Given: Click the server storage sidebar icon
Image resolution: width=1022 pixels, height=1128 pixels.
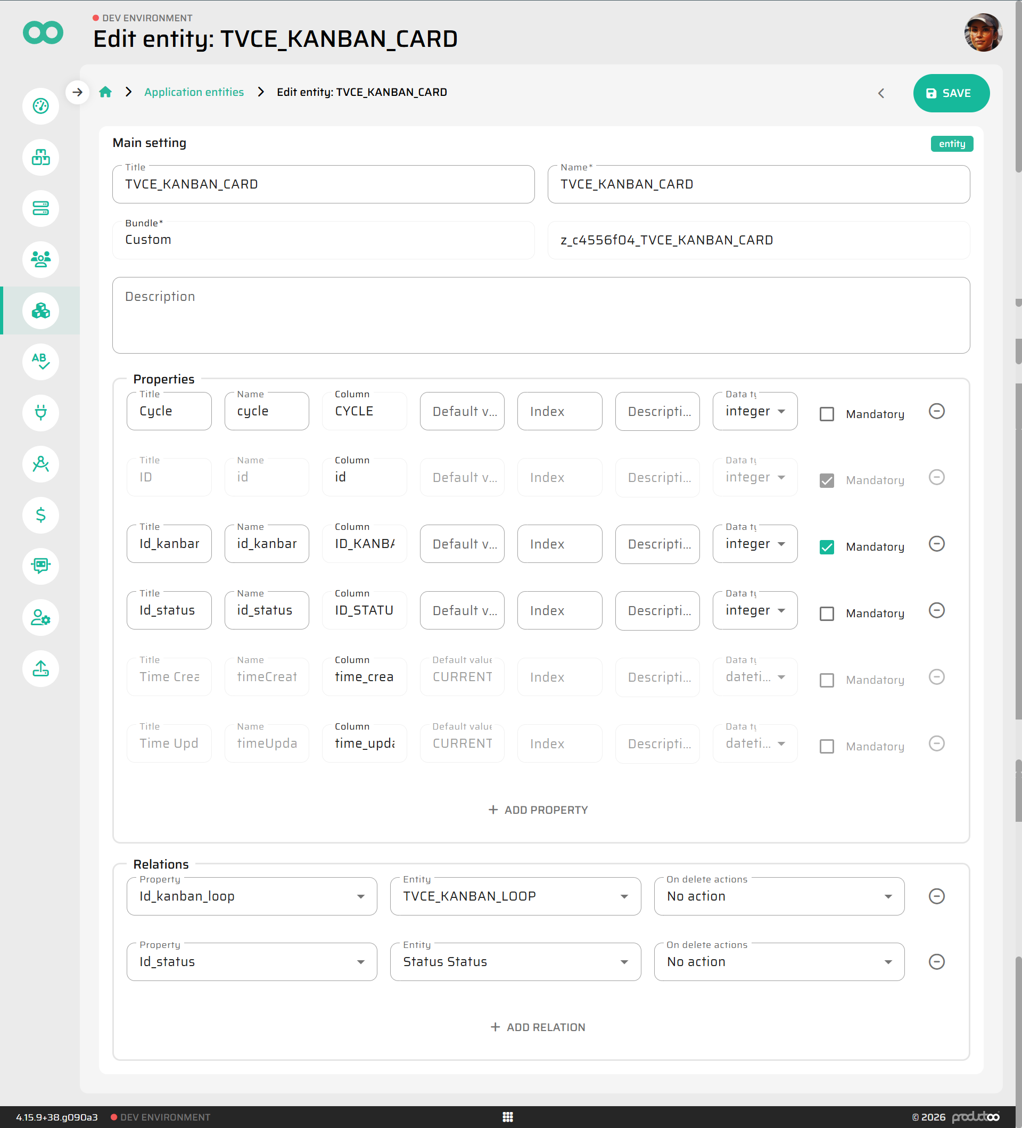Looking at the screenshot, I should click(x=40, y=208).
